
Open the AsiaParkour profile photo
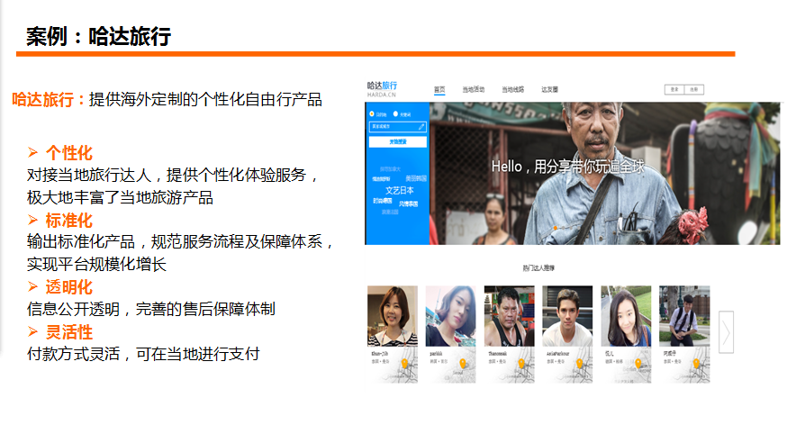[x=567, y=315]
